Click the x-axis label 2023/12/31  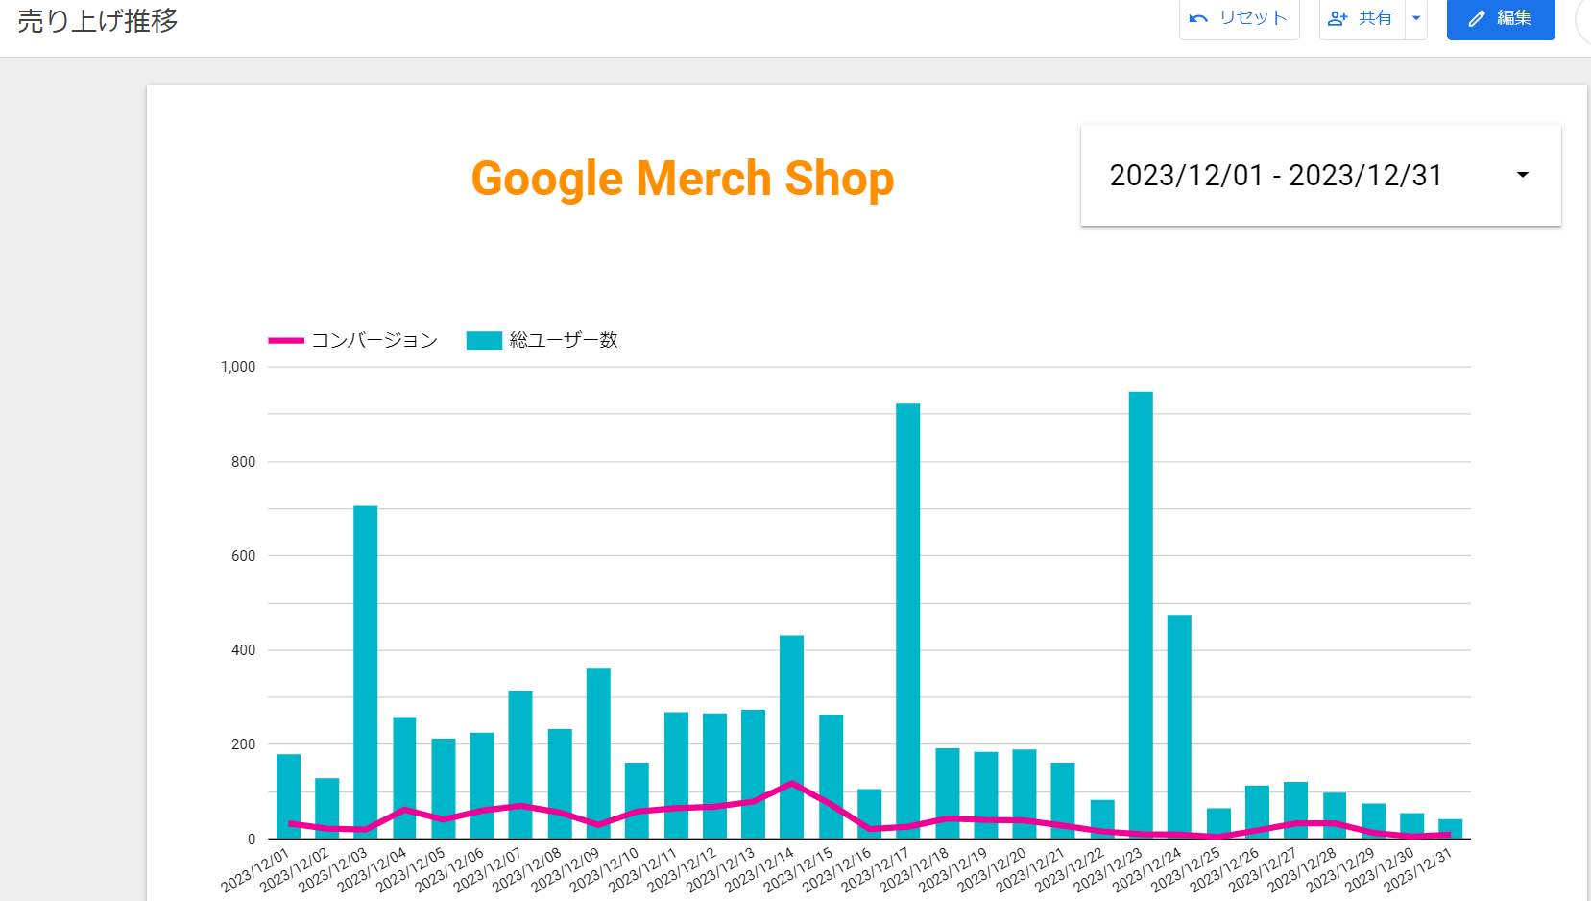tap(1417, 869)
